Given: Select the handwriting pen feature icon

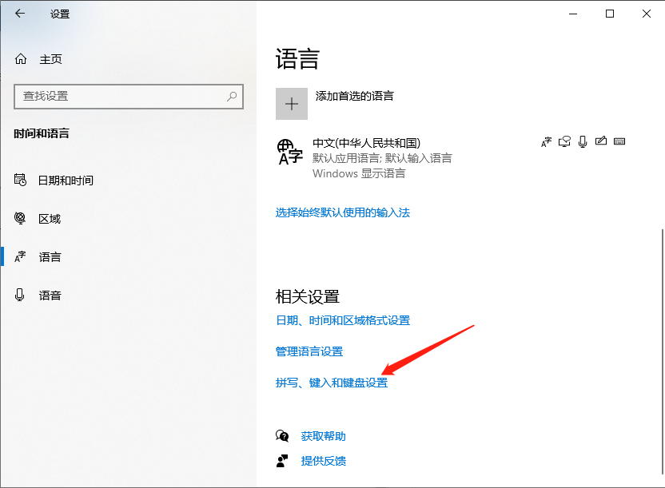Looking at the screenshot, I should tap(601, 141).
